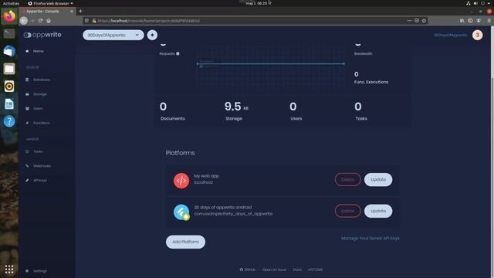Click the version number in the footer
This screenshot has width=494, height=278.
pos(315,270)
